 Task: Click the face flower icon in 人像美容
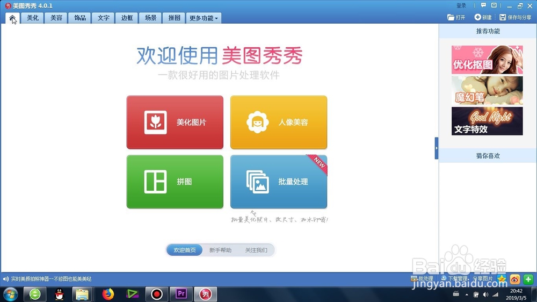(257, 122)
